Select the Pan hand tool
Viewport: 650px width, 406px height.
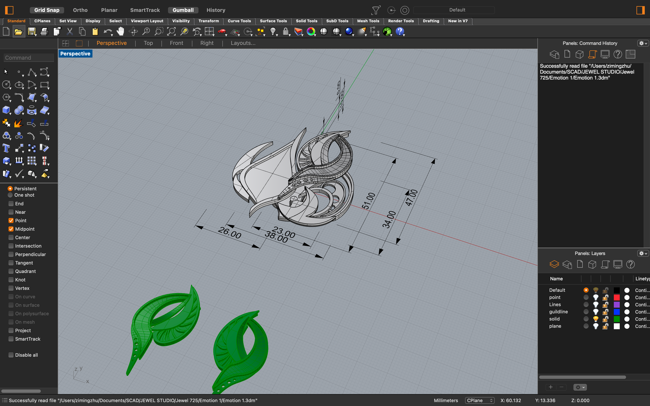click(x=121, y=32)
